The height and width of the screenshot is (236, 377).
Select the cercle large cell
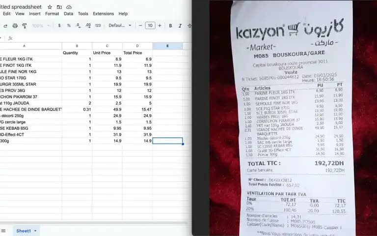pyautogui.click(x=31, y=122)
